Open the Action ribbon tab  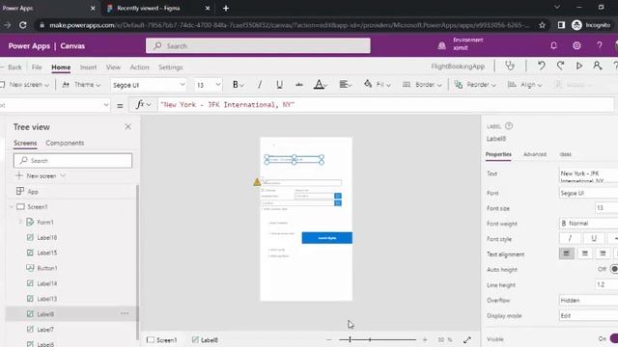pyautogui.click(x=139, y=67)
